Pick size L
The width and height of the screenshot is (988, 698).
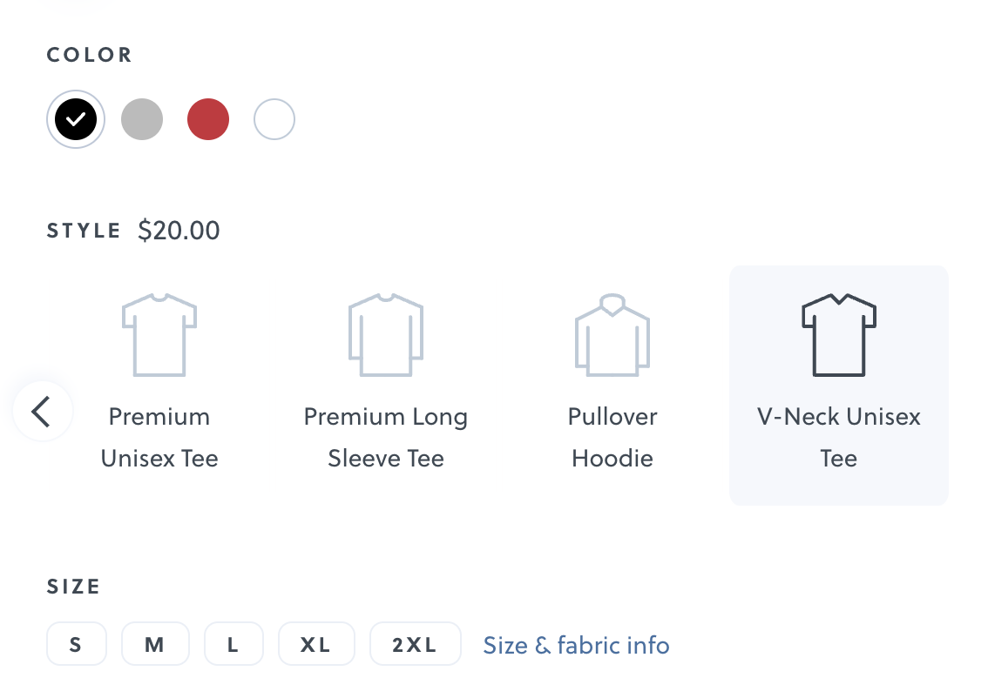[x=233, y=644]
